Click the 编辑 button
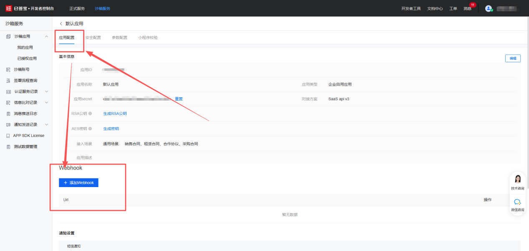This screenshot has height=251, width=529. point(513,58)
